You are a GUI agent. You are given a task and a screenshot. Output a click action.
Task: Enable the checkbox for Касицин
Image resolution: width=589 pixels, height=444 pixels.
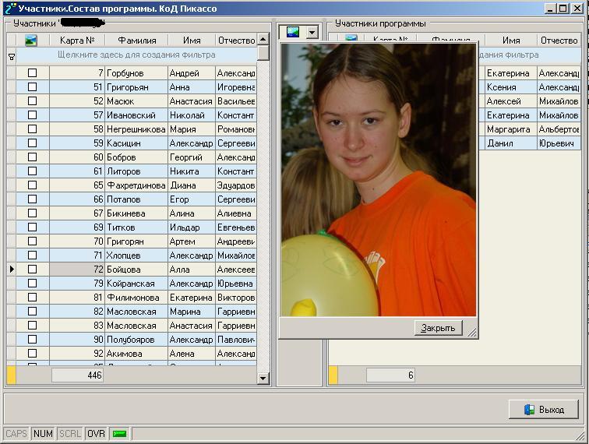pos(32,143)
